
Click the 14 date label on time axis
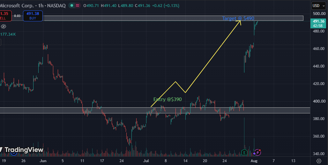click(x=185, y=161)
